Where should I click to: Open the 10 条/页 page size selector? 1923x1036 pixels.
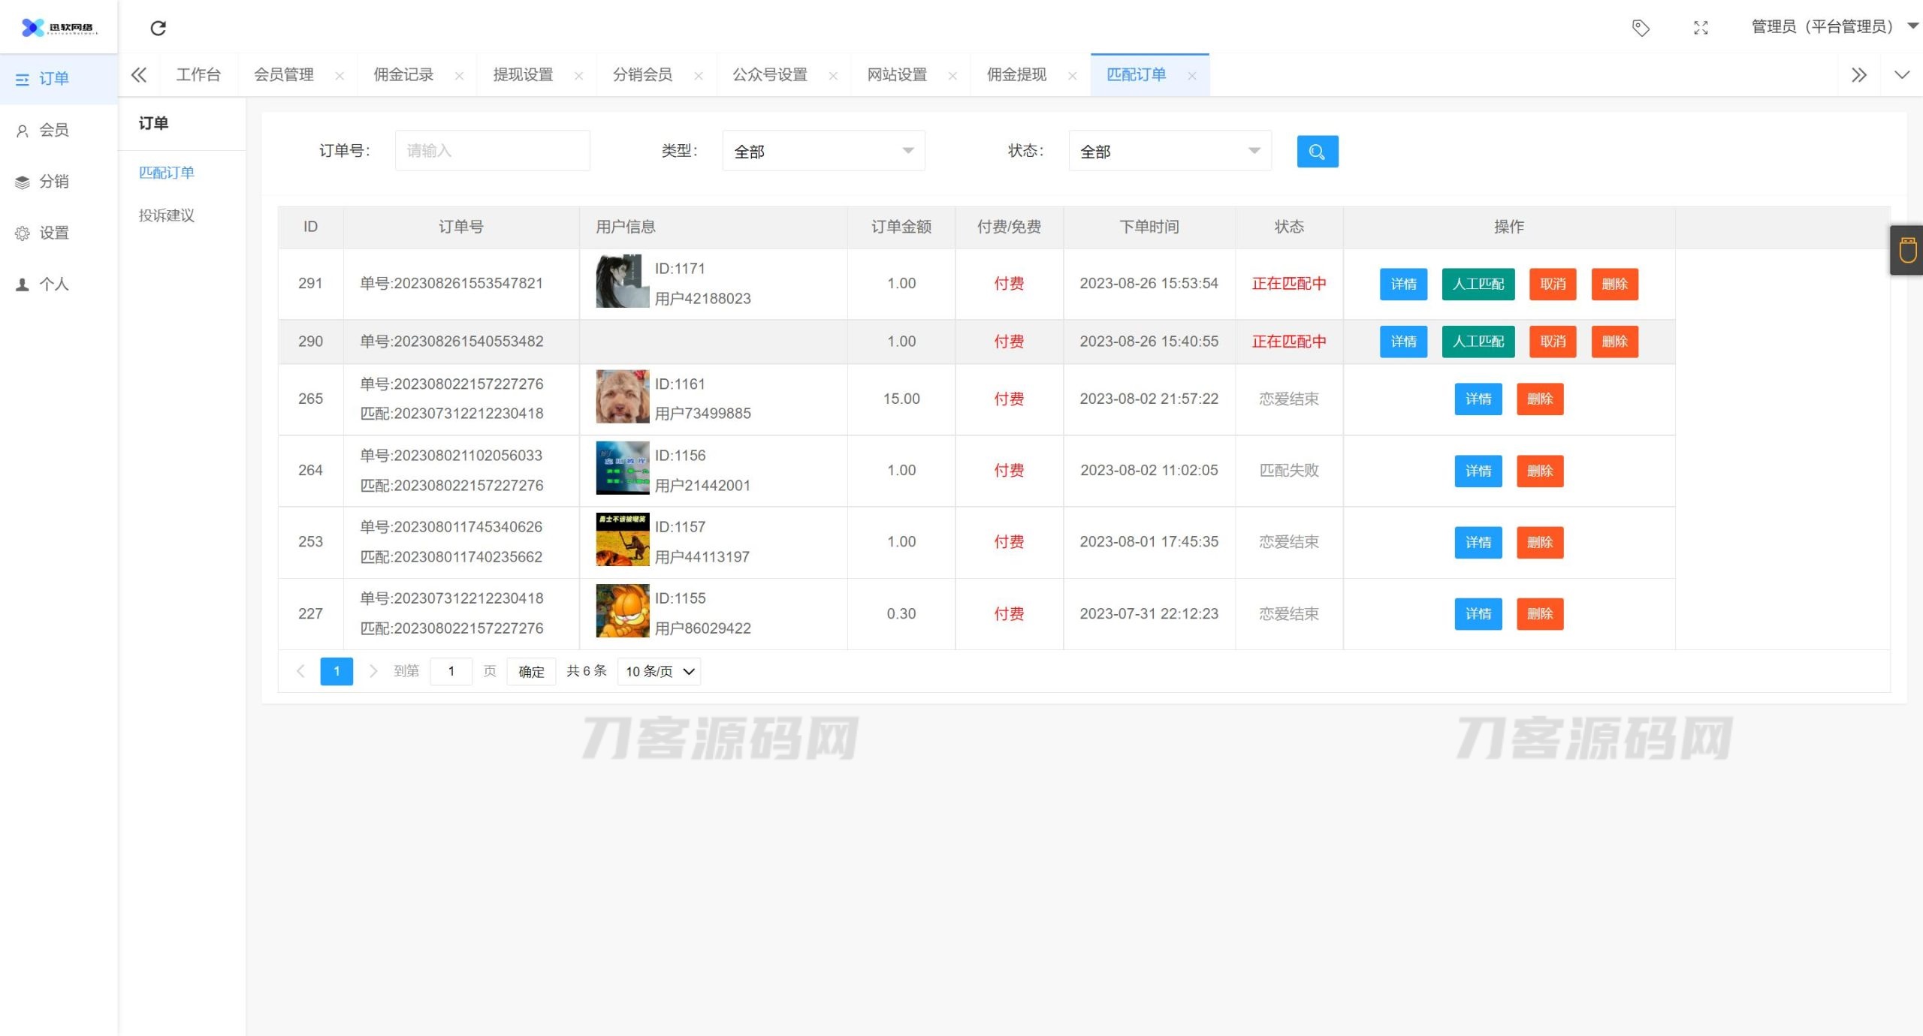(x=659, y=671)
